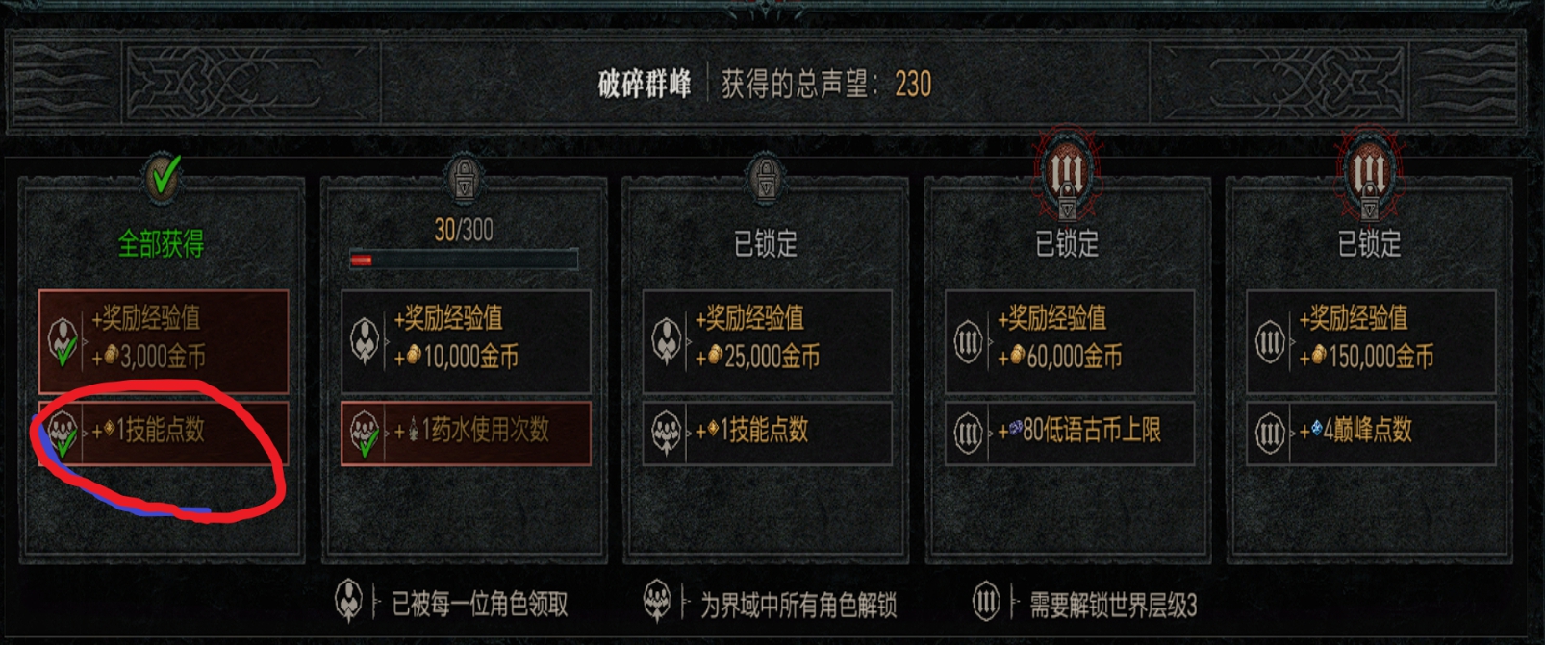Click the legend icon for 需要解锁世界层级3
The image size is (1545, 645).
click(x=986, y=603)
